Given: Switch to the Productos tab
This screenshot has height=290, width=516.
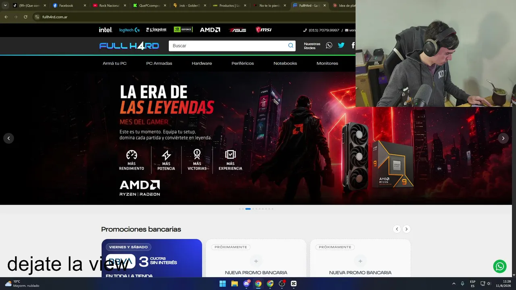Looking at the screenshot, I should point(229,6).
